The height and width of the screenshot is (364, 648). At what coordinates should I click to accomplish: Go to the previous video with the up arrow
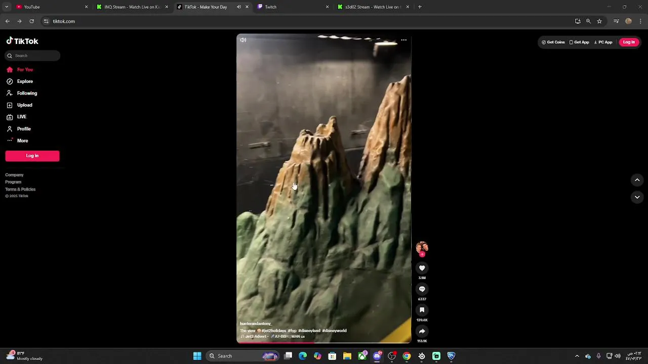[x=637, y=180]
